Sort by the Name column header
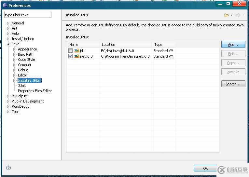249x177 pixels. pos(83,45)
